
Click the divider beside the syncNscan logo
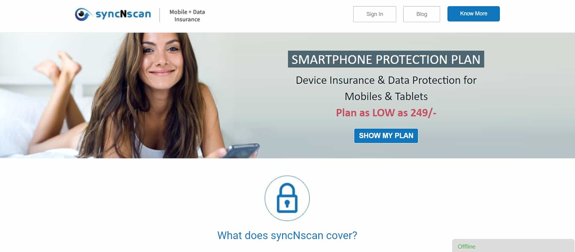tap(160, 15)
